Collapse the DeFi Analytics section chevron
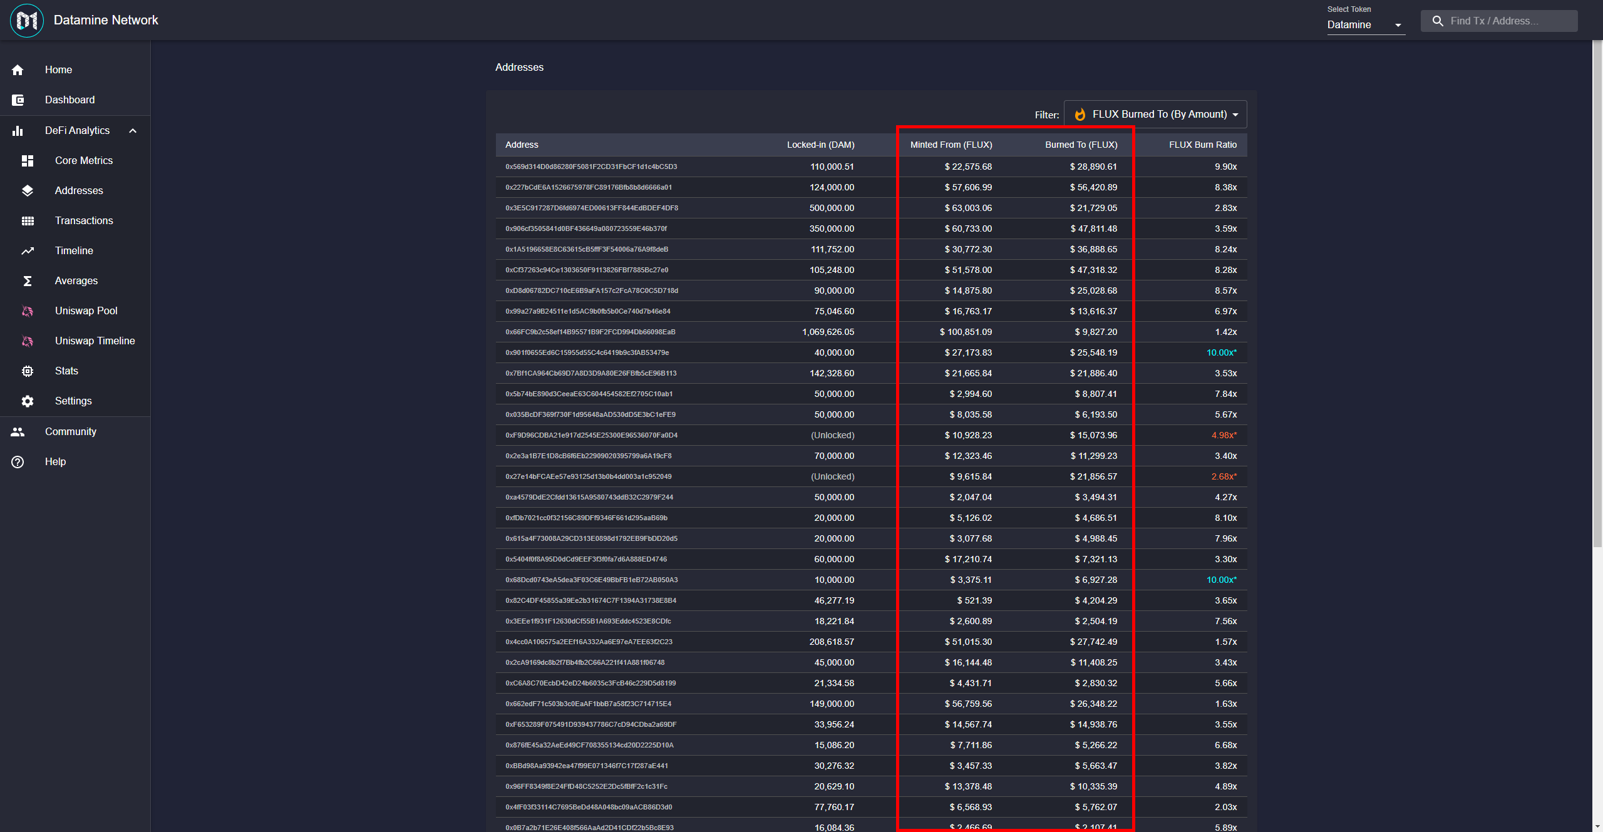 133,130
